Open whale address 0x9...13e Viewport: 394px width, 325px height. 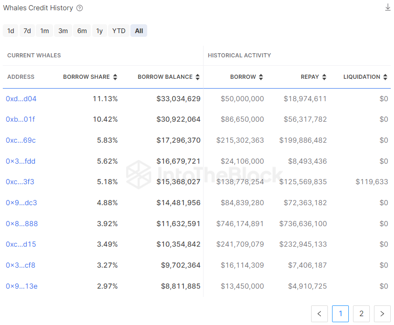pos(21,286)
